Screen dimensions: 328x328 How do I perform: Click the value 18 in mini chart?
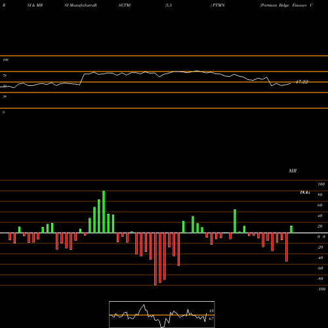[211, 311]
